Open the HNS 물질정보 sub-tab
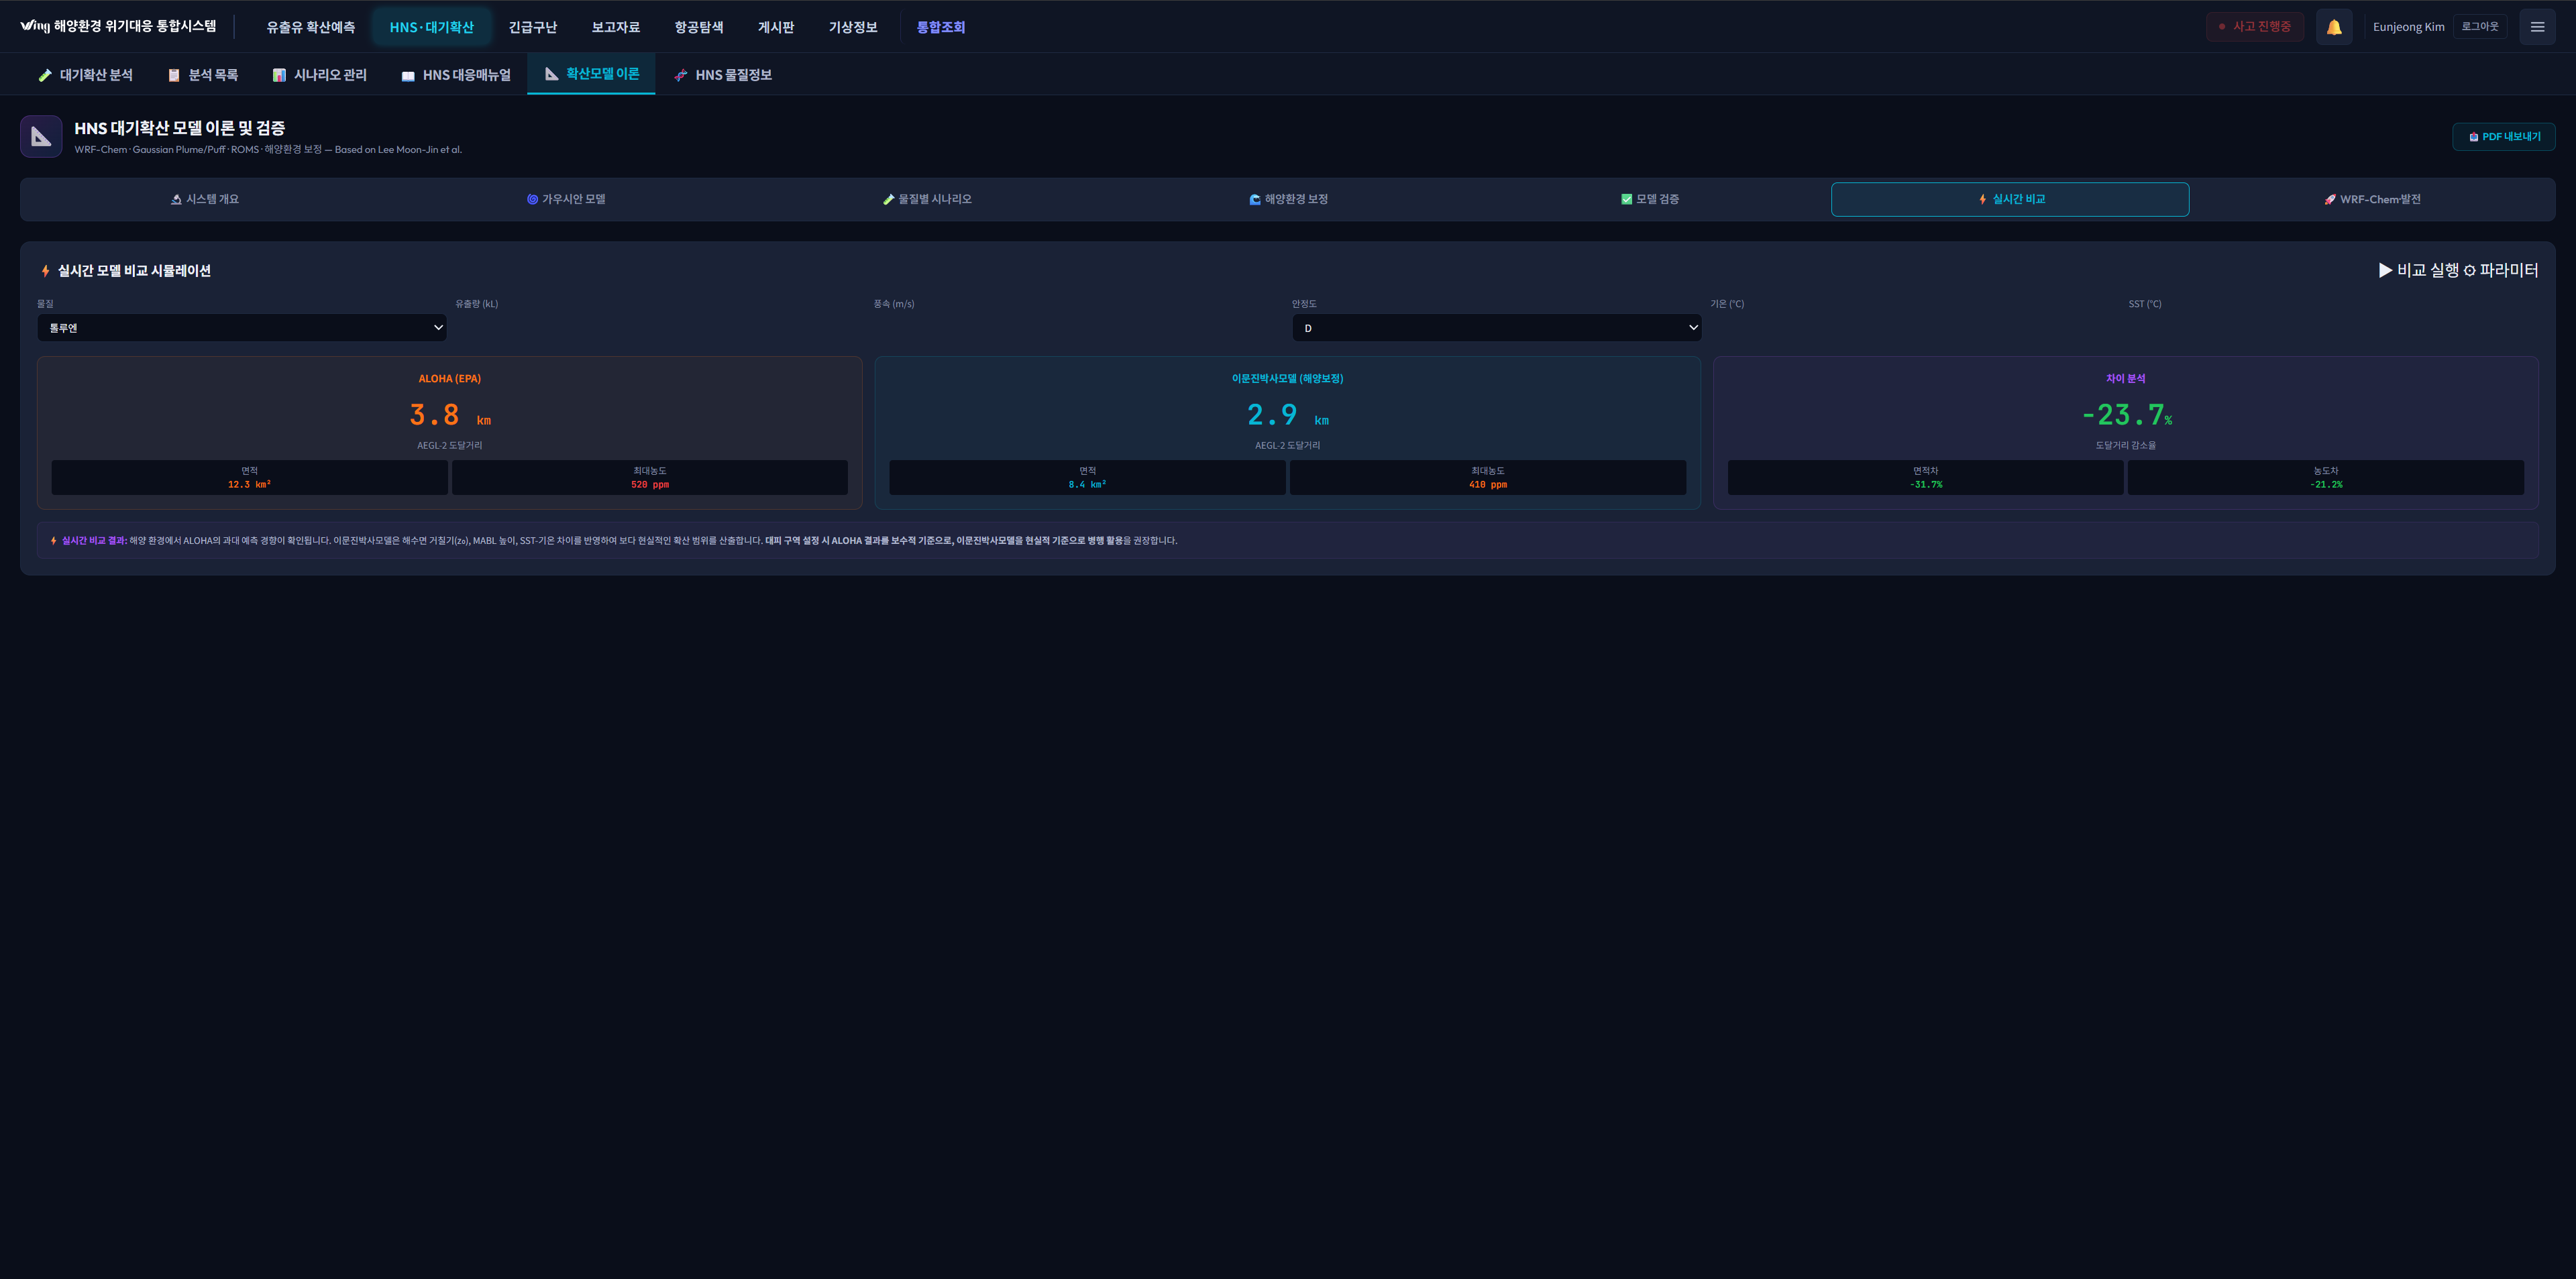Image resolution: width=2576 pixels, height=1279 pixels. click(x=723, y=75)
